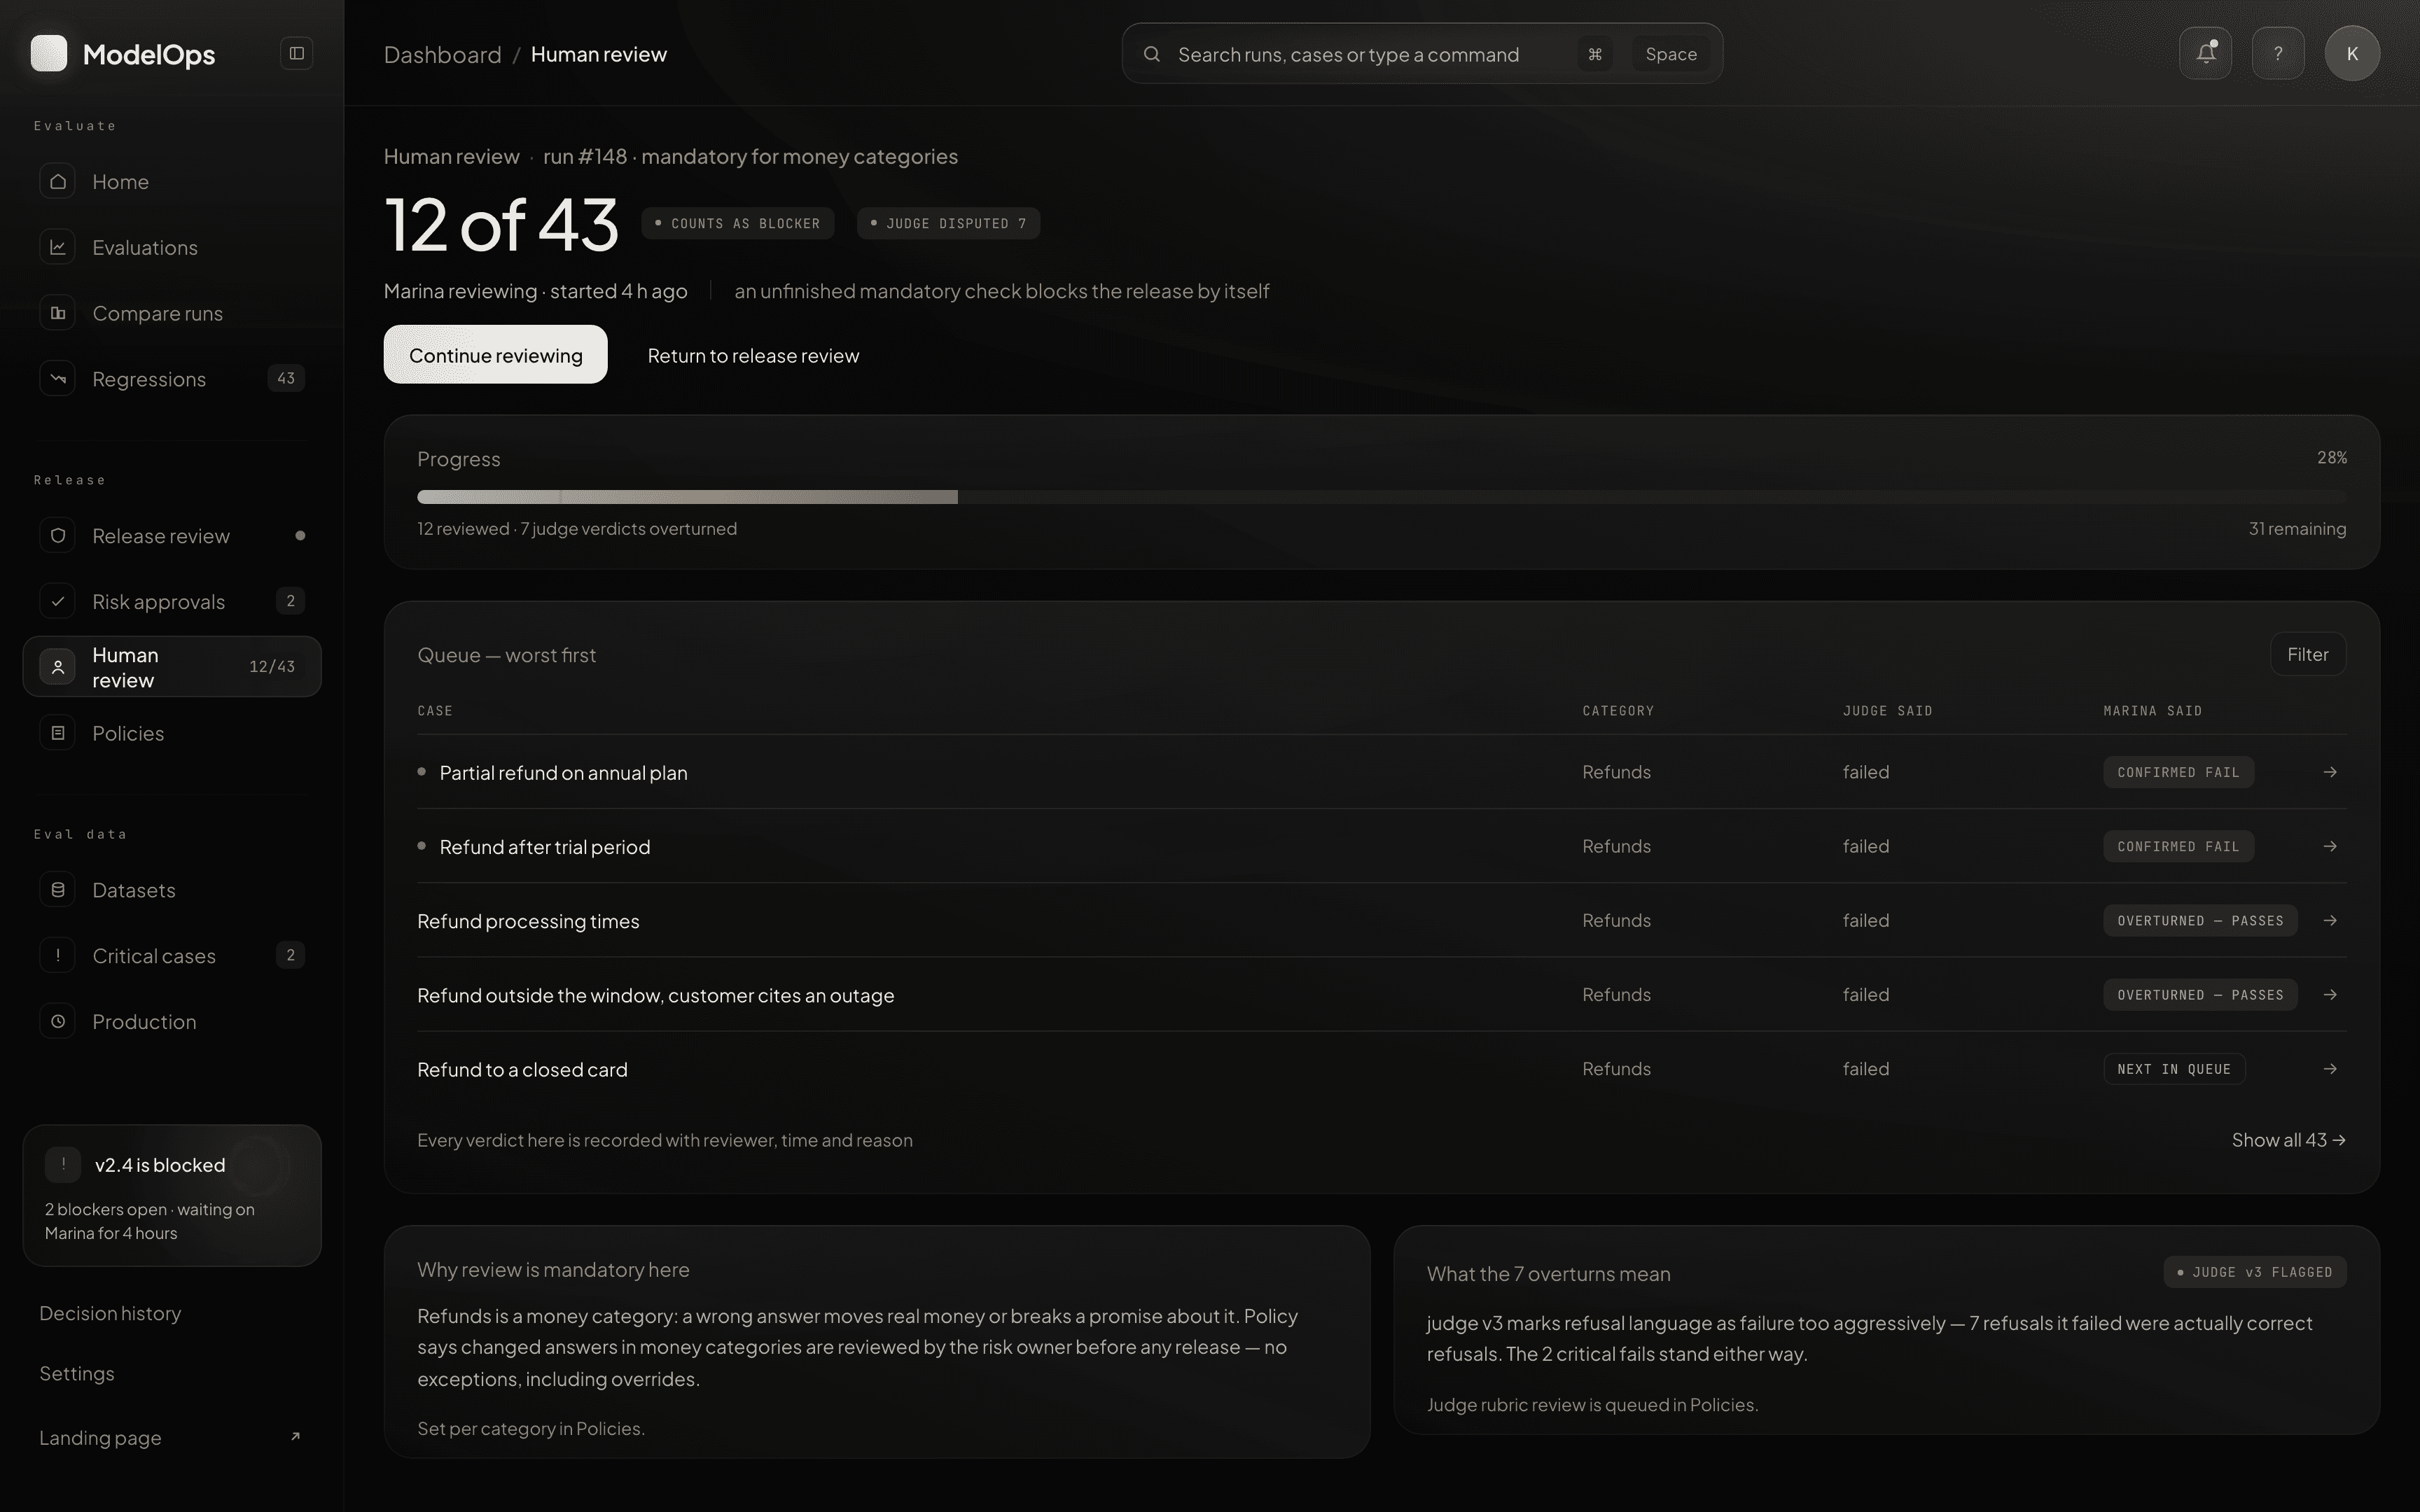Click the Space shortcut key in search
This screenshot has width=2420, height=1512.
(1671, 54)
